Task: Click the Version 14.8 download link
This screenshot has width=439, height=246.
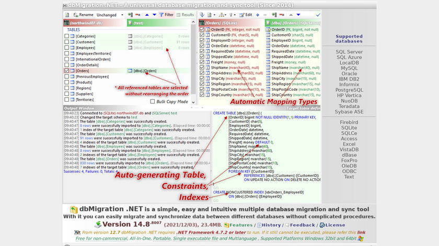Action: point(128,225)
